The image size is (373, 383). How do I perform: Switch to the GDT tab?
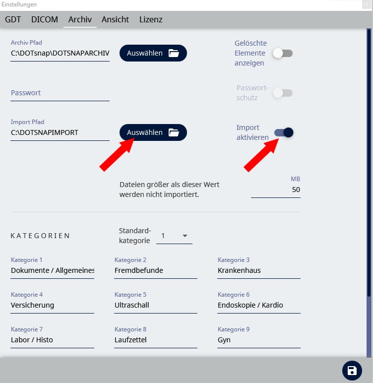coord(13,20)
